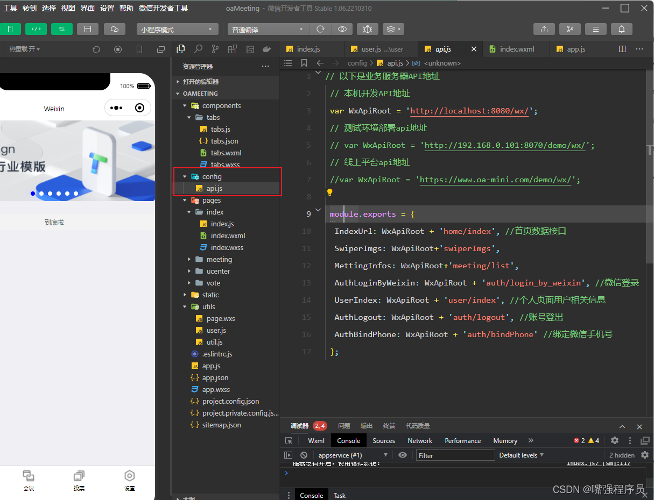Stop the simulator with the stop icon

coord(118,49)
